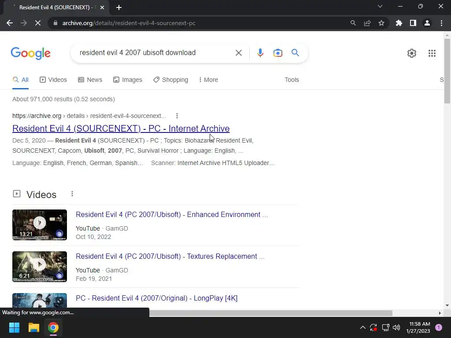This screenshot has height=338, width=451.
Task: Switch to the News results tab
Action: 90,80
